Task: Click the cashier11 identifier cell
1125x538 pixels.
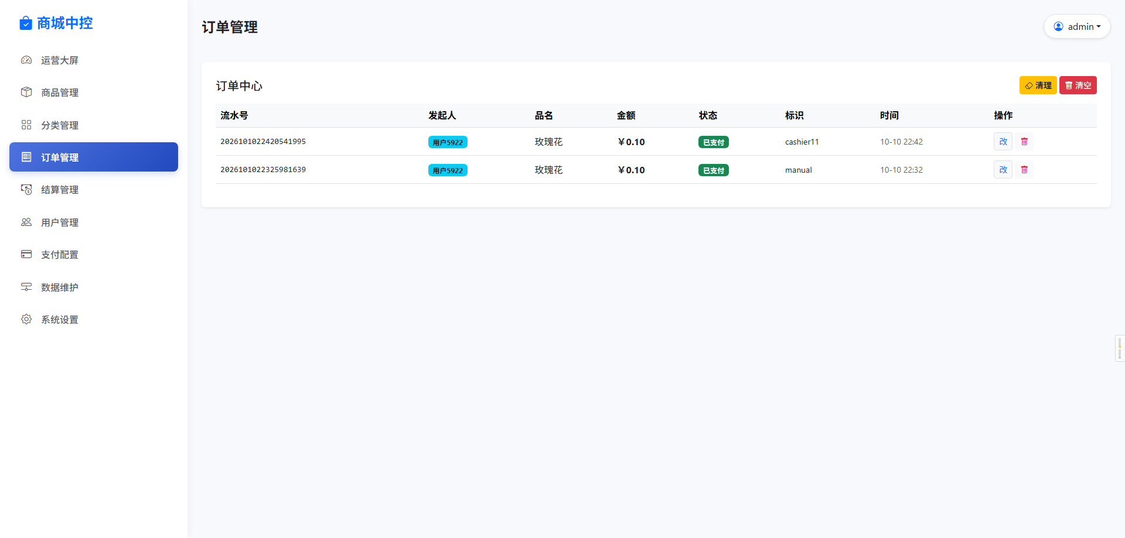Action: (802, 142)
